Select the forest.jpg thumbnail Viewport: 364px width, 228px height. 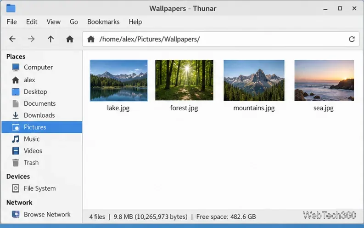pyautogui.click(x=184, y=80)
